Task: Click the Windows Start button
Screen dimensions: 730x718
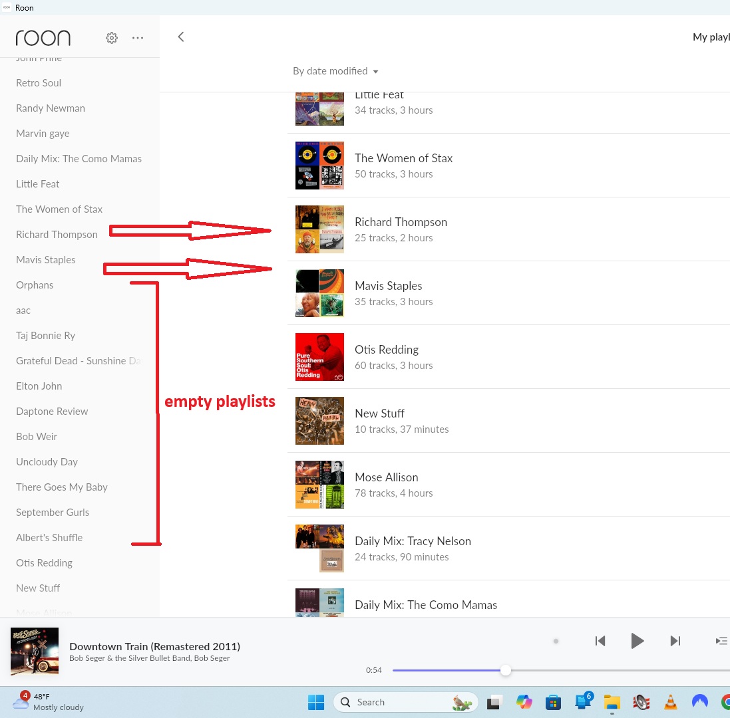Action: (x=315, y=702)
